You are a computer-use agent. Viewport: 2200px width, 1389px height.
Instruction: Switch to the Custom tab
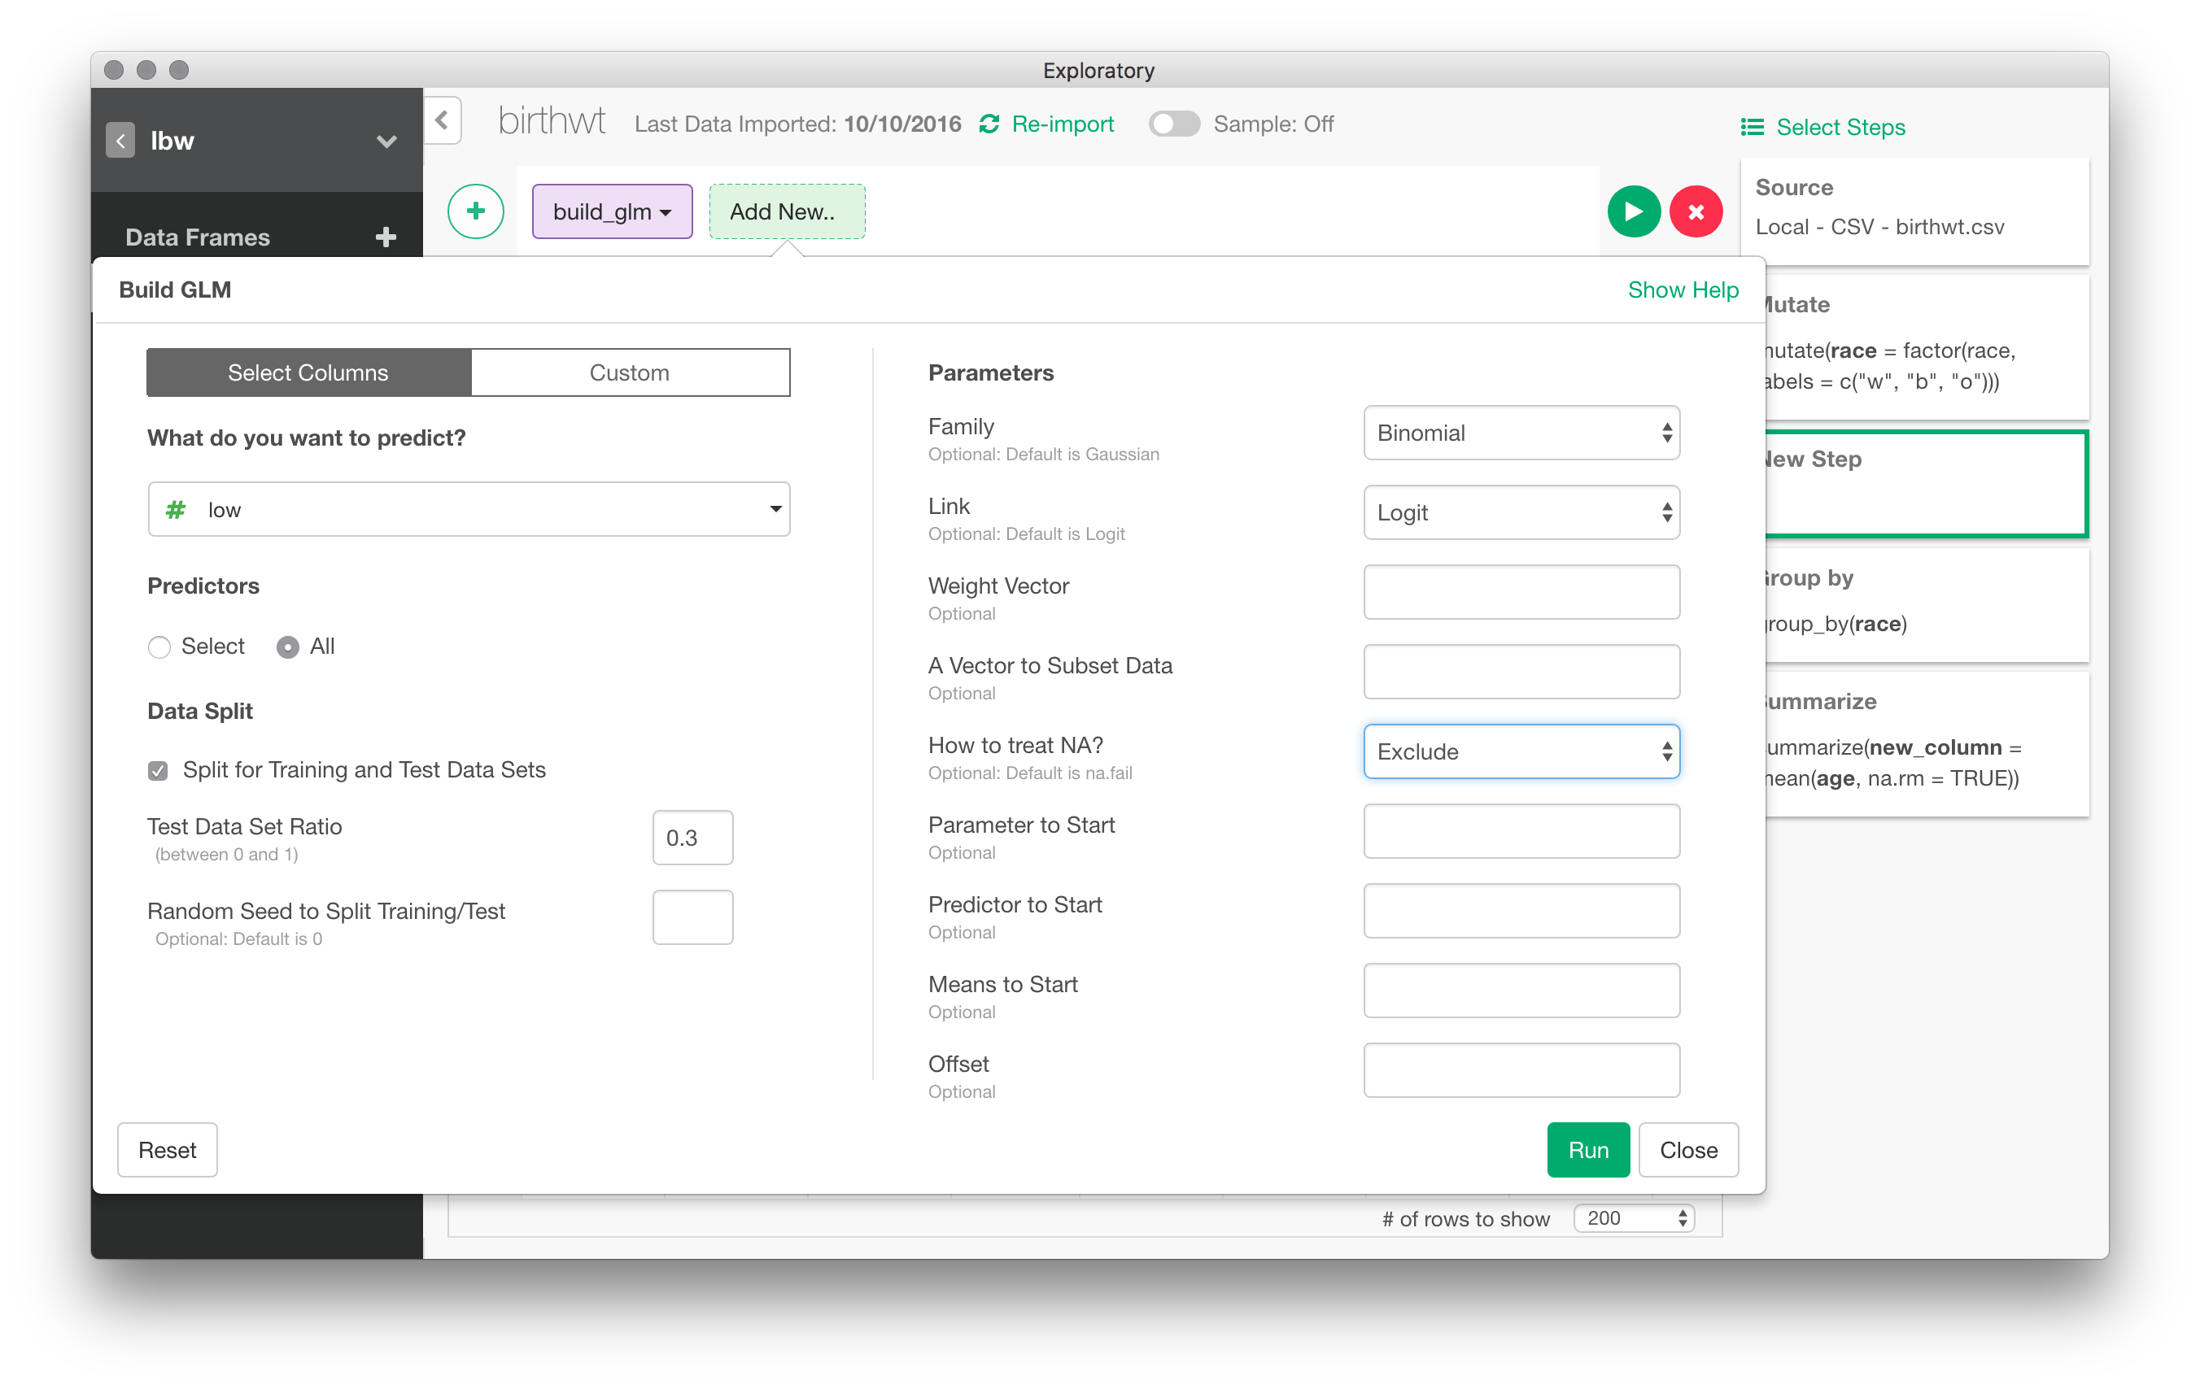tap(630, 372)
